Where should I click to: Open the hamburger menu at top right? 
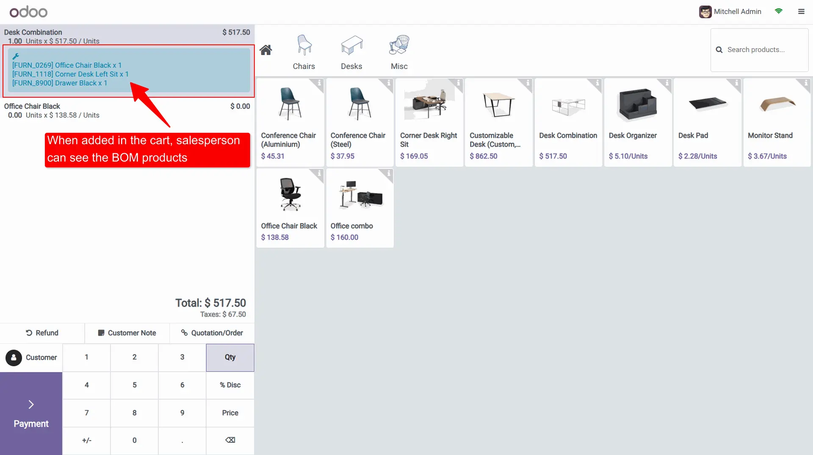(x=801, y=11)
